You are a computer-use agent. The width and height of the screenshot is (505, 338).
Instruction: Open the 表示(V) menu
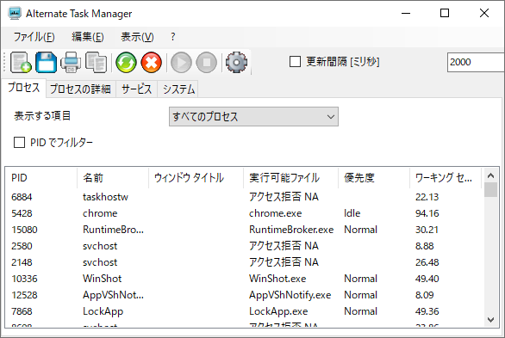137,37
